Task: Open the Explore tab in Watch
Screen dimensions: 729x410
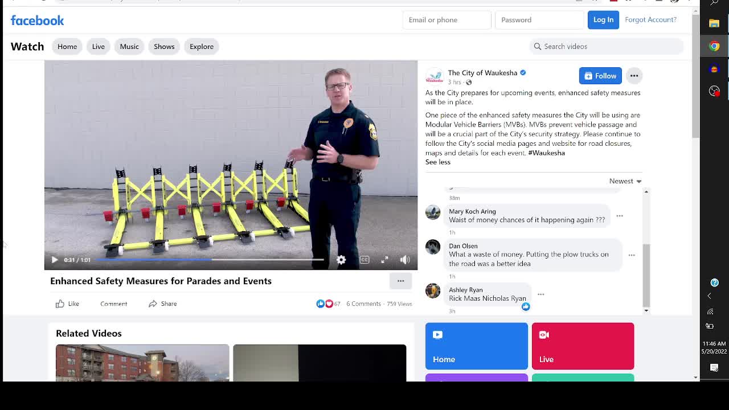Action: [202, 47]
